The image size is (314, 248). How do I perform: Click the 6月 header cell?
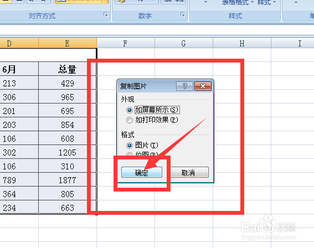coord(19,69)
